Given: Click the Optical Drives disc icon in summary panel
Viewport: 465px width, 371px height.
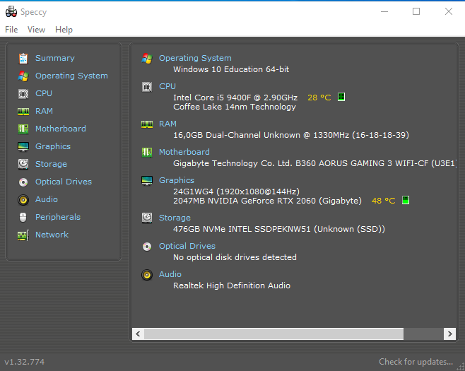Looking at the screenshot, I should pos(147,247).
